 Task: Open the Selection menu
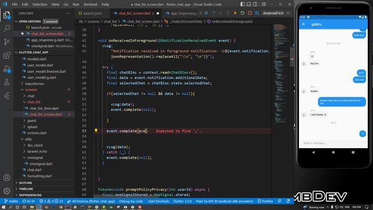pyautogui.click(x=40, y=4)
